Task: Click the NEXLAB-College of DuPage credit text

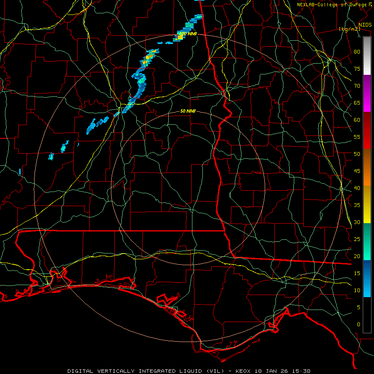Action: click(x=332, y=5)
